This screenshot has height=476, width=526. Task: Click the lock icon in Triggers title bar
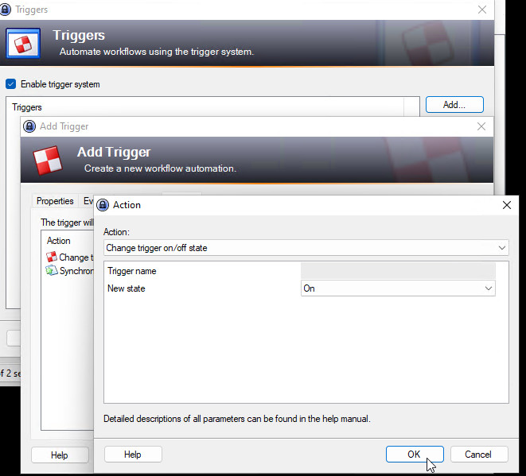point(5,10)
